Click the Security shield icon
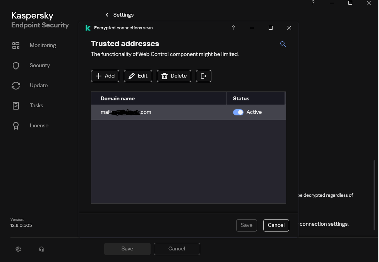Screen dimensions: 379x262 16,66
